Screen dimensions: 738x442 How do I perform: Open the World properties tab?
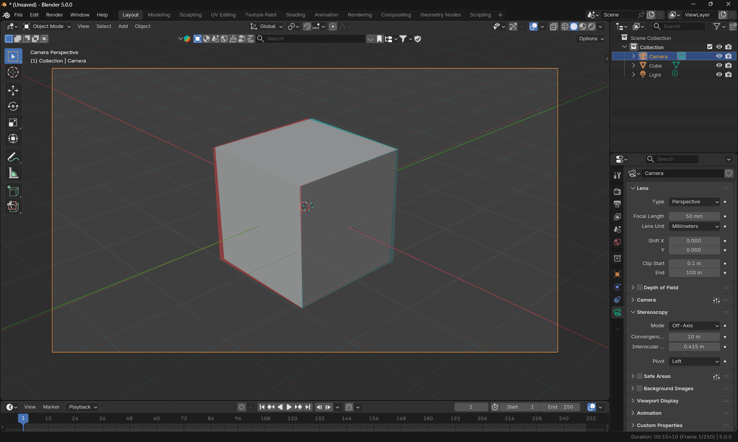(617, 242)
